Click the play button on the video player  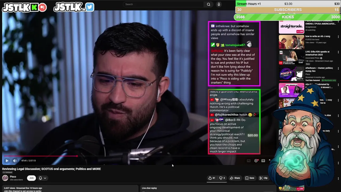click(x=7, y=161)
